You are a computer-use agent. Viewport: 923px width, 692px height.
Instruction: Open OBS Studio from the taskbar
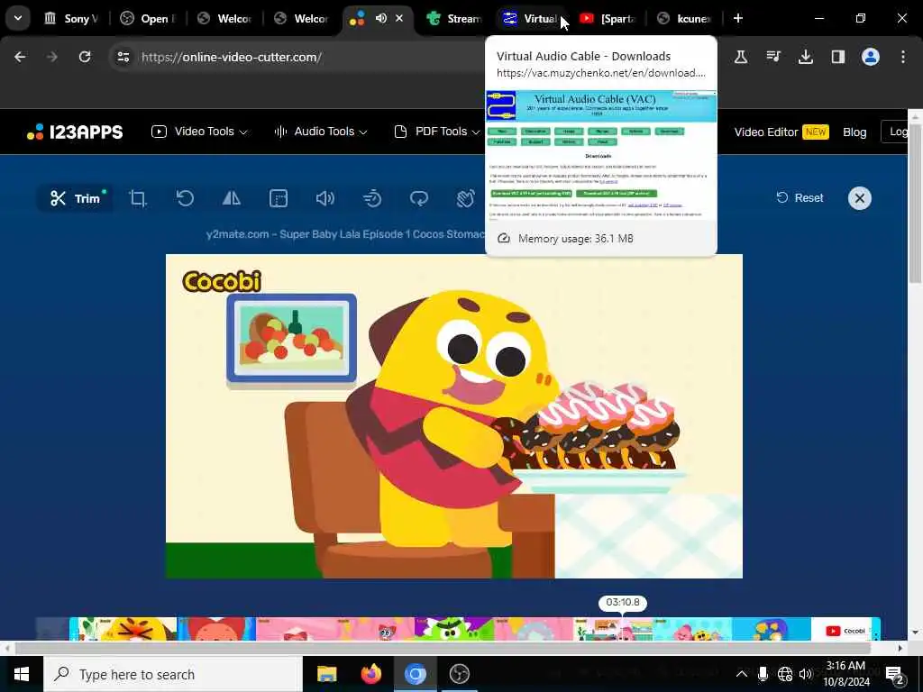point(459,674)
